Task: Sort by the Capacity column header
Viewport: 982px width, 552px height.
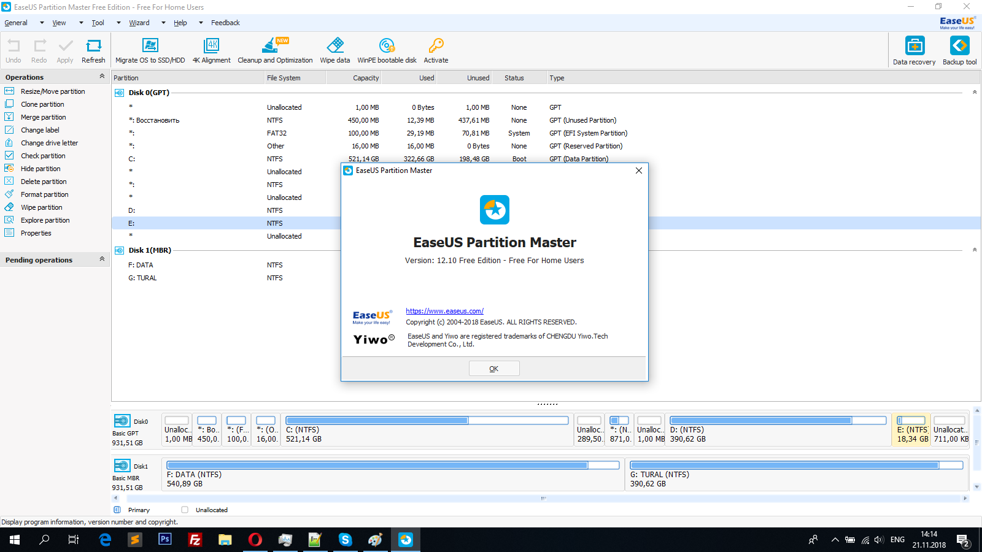Action: [x=354, y=78]
